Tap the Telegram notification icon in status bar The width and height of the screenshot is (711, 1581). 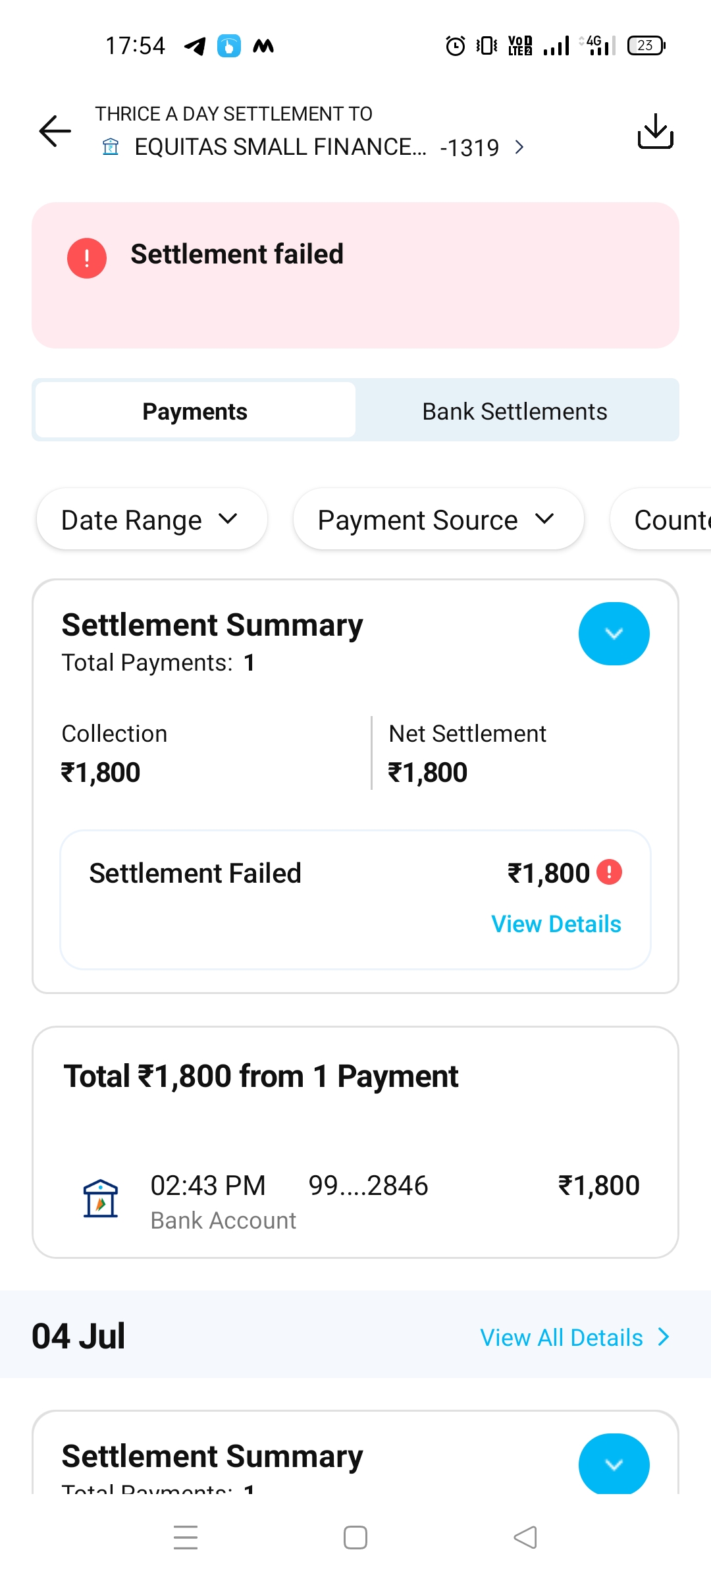coord(195,46)
